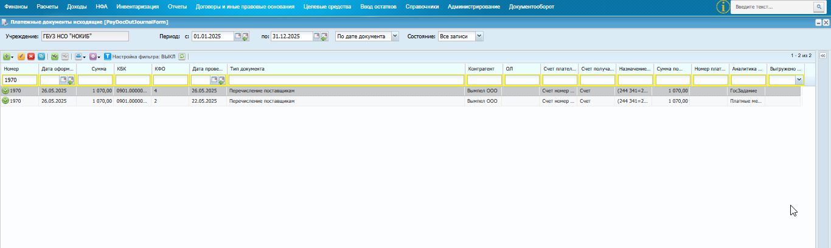Click reset icon in Дата оформления filter cell
The height and width of the screenshot is (248, 831).
tap(71, 80)
